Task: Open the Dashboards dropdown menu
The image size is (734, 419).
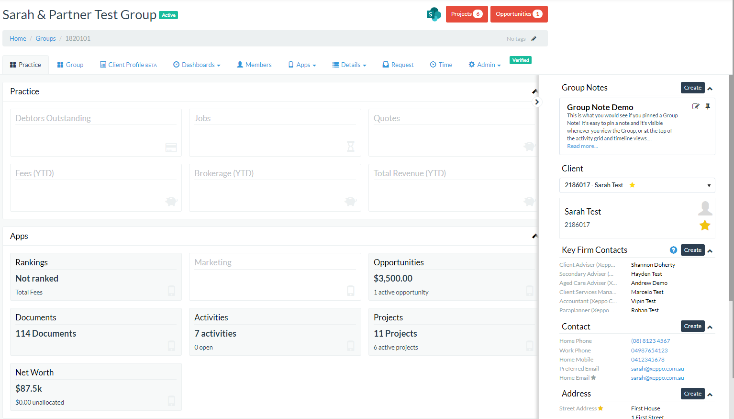Action: point(197,65)
